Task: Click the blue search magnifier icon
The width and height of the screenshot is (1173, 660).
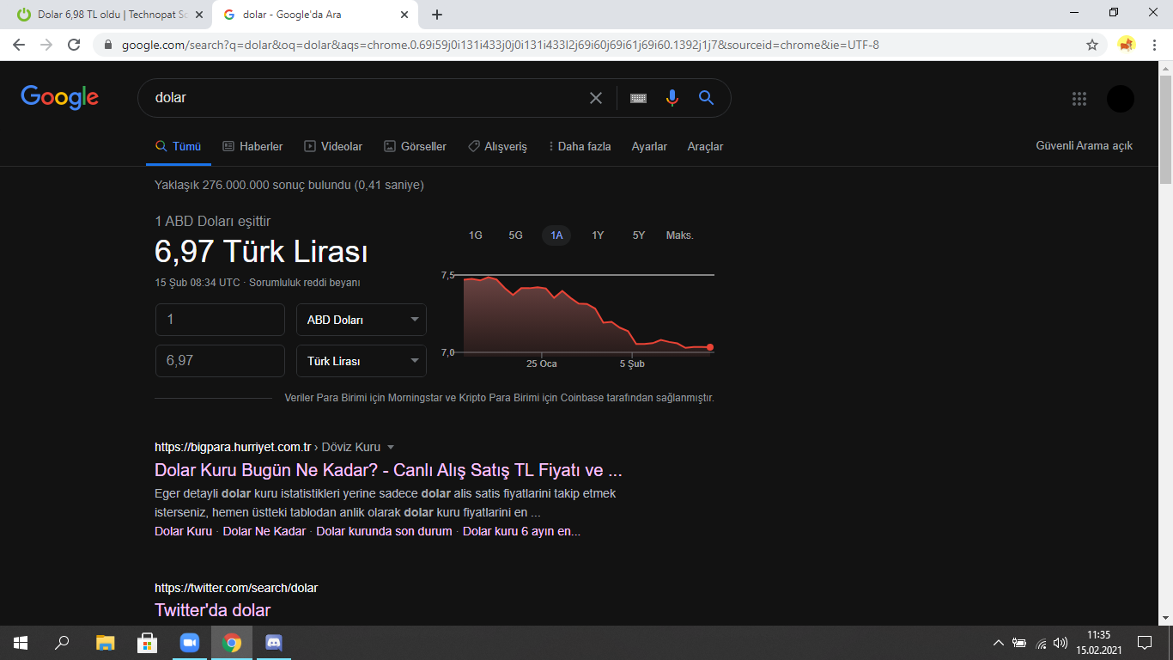Action: pyautogui.click(x=707, y=98)
